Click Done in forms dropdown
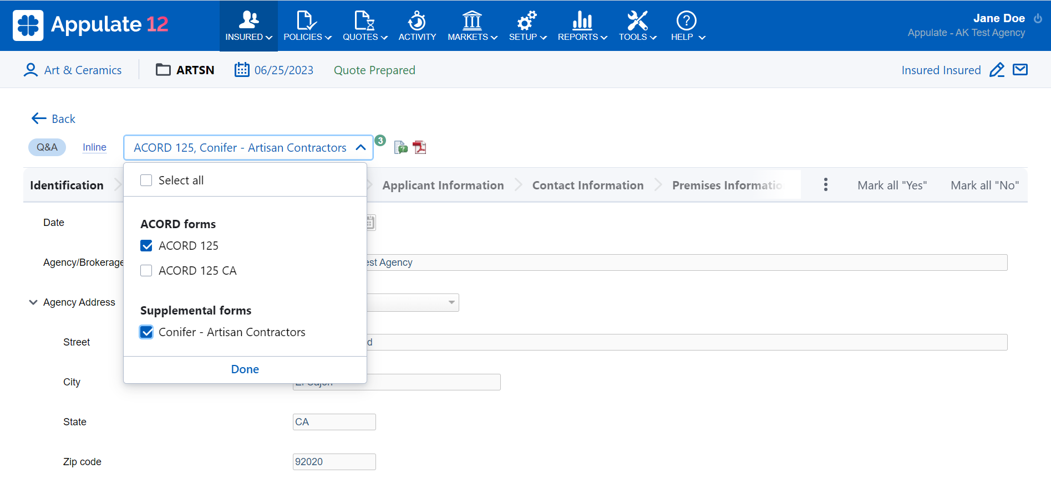 (245, 369)
